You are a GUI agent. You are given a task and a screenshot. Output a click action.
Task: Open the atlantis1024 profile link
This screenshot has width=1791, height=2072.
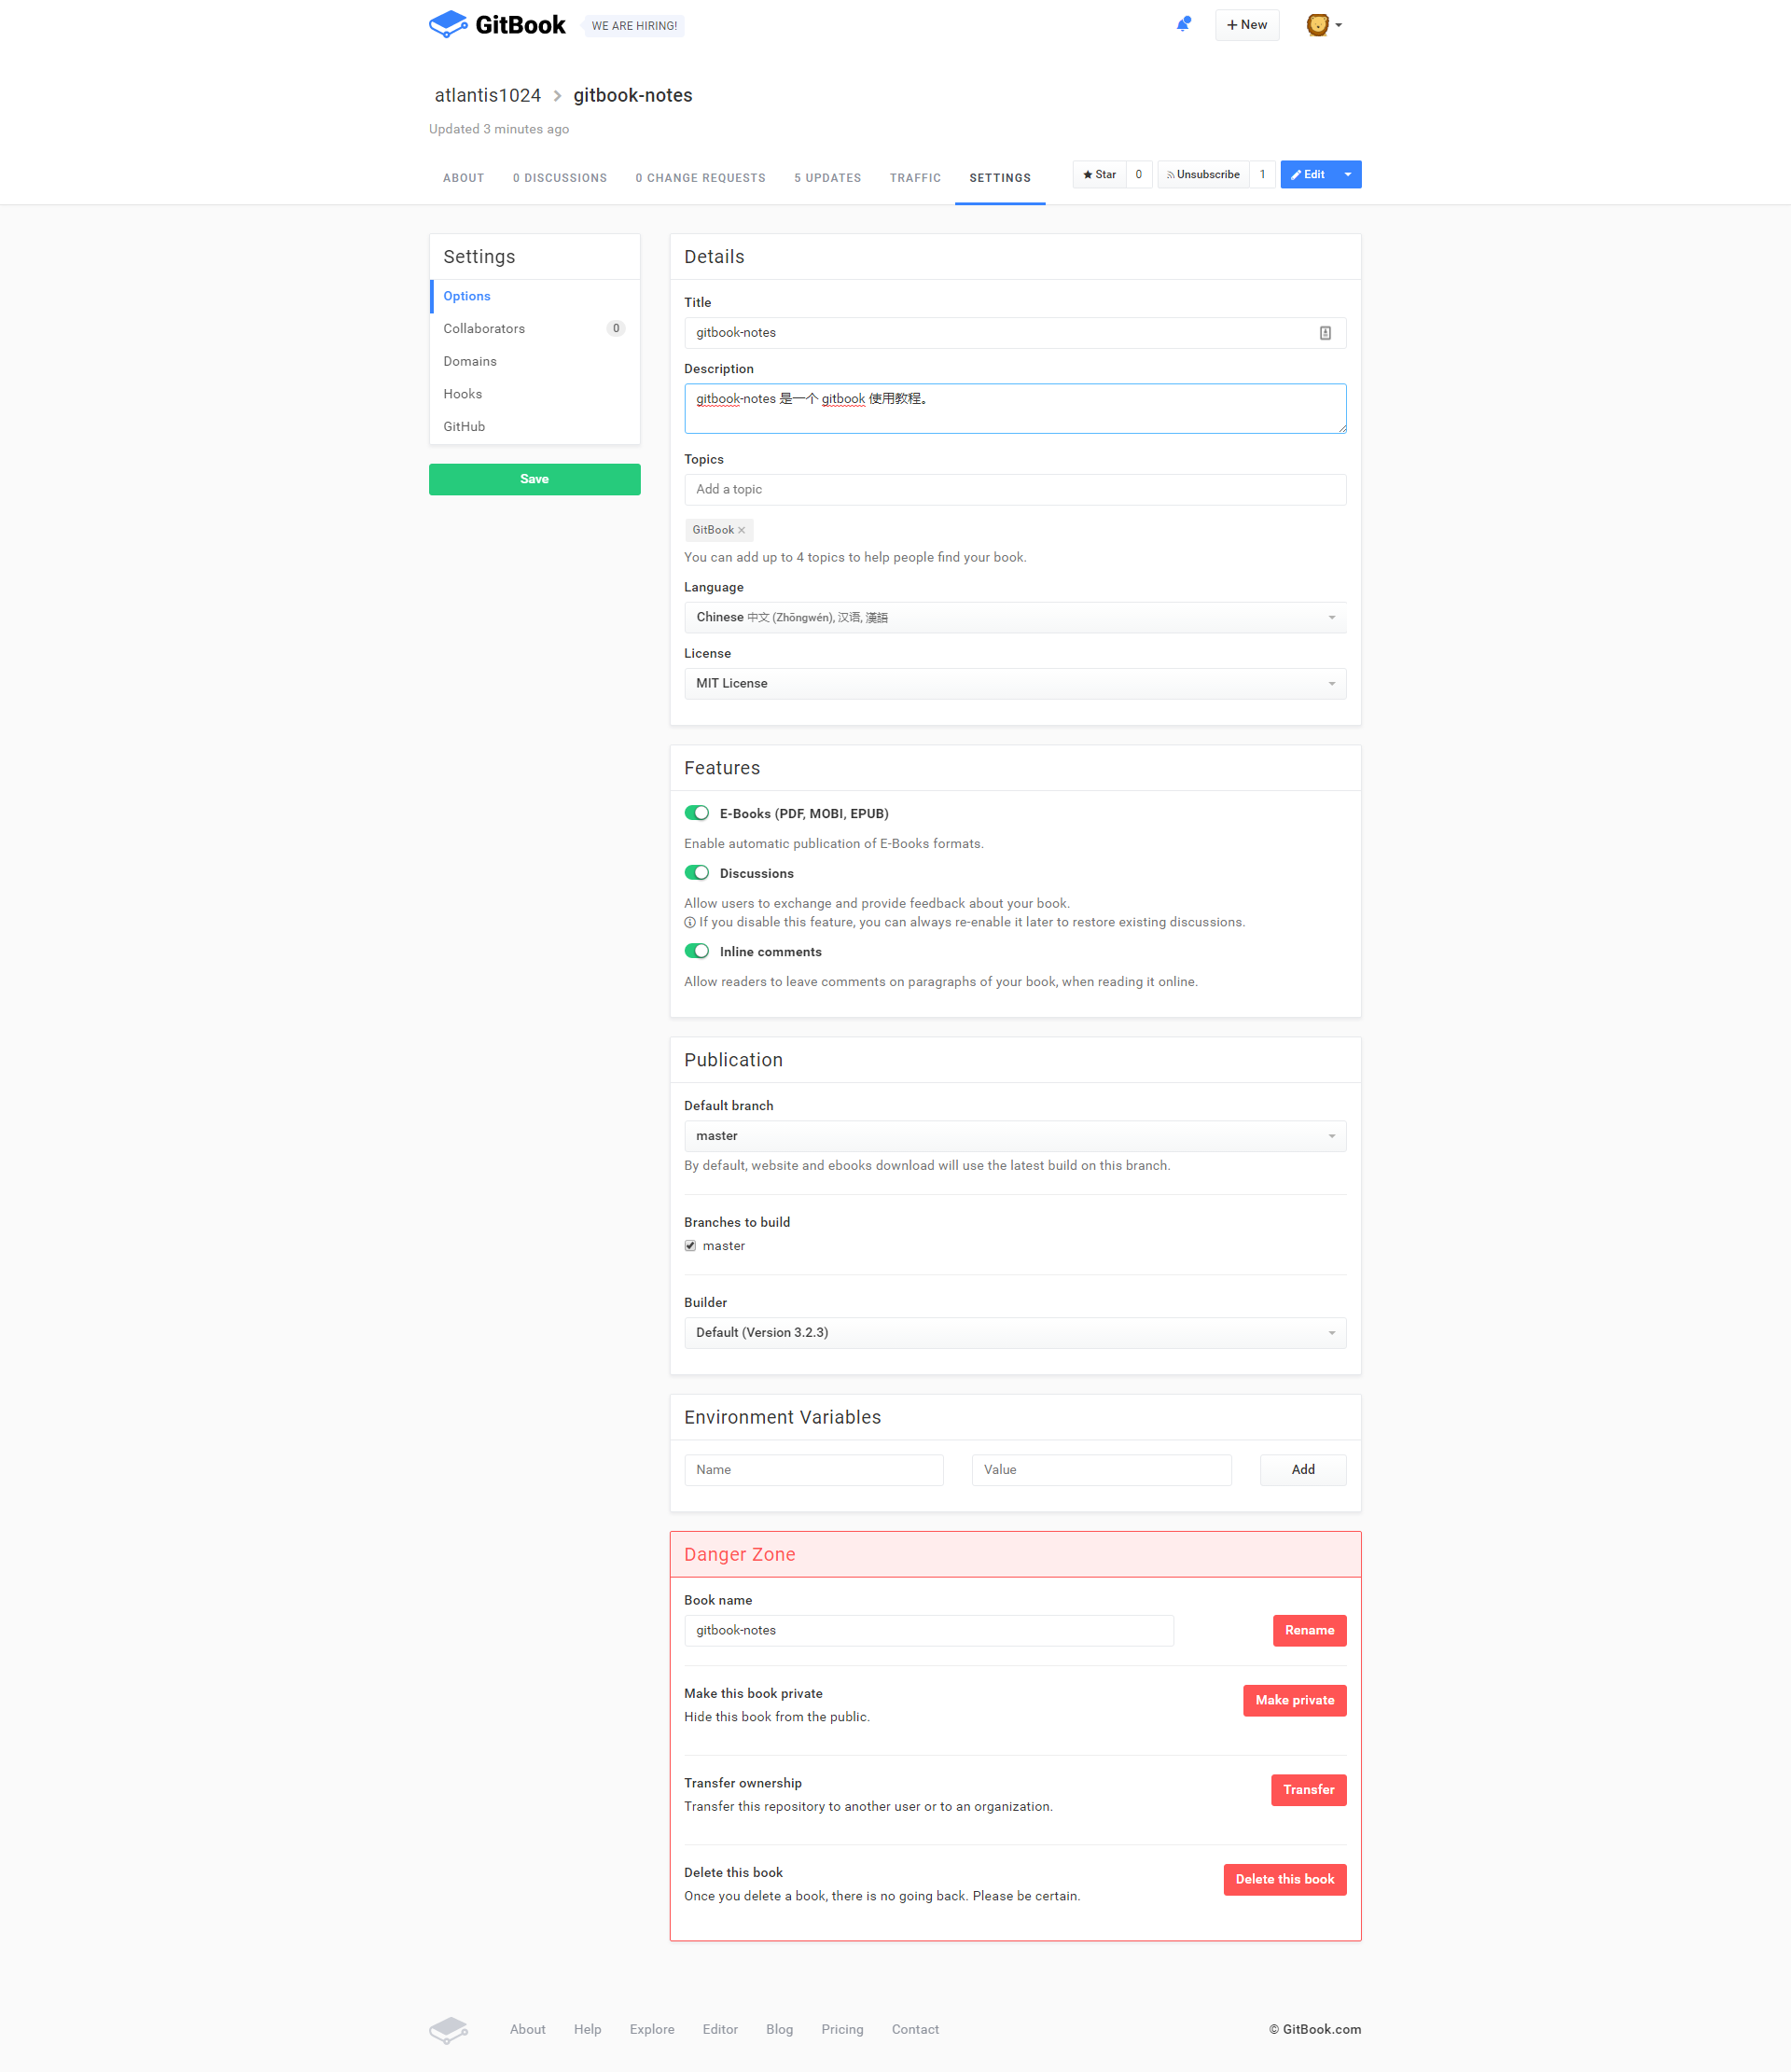pos(488,95)
